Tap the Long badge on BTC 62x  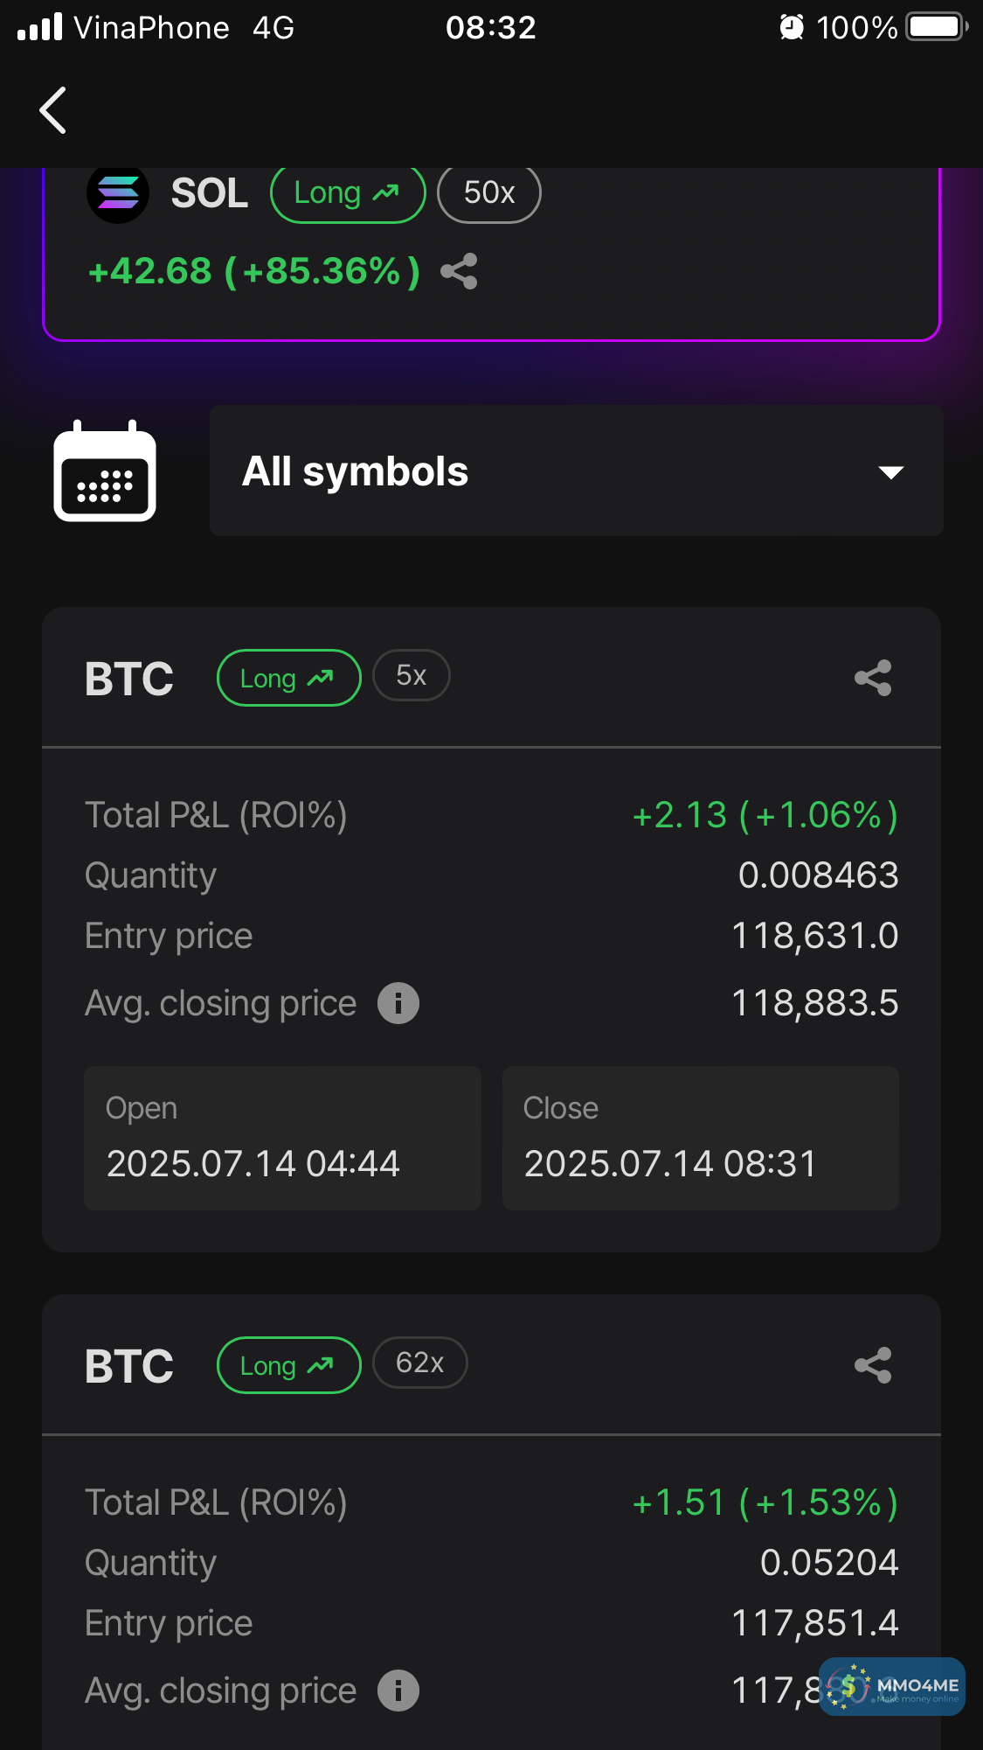point(288,1365)
